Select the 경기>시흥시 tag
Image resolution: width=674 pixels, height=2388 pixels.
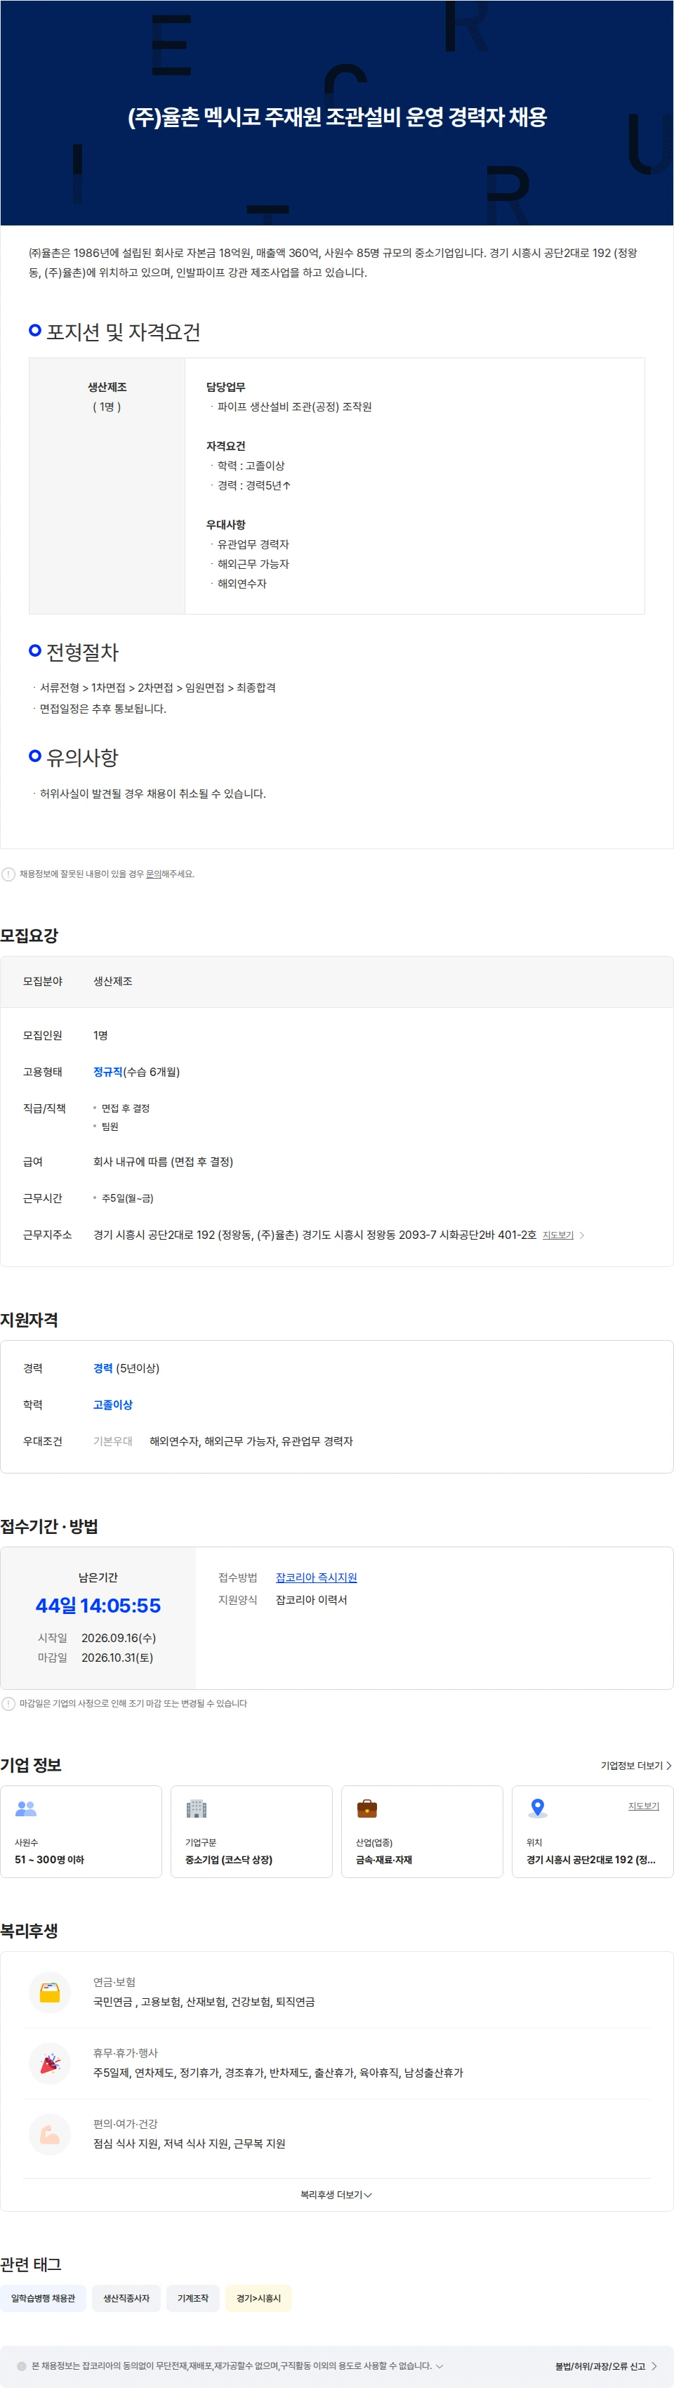point(258,2298)
